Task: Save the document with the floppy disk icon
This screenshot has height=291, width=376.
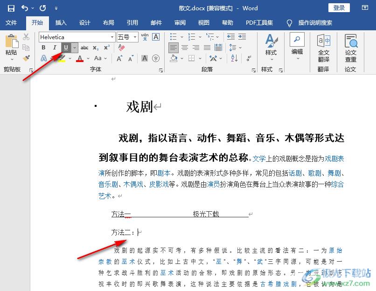Action: click(11, 8)
